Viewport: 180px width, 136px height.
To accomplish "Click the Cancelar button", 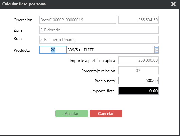I will pos(106,113).
